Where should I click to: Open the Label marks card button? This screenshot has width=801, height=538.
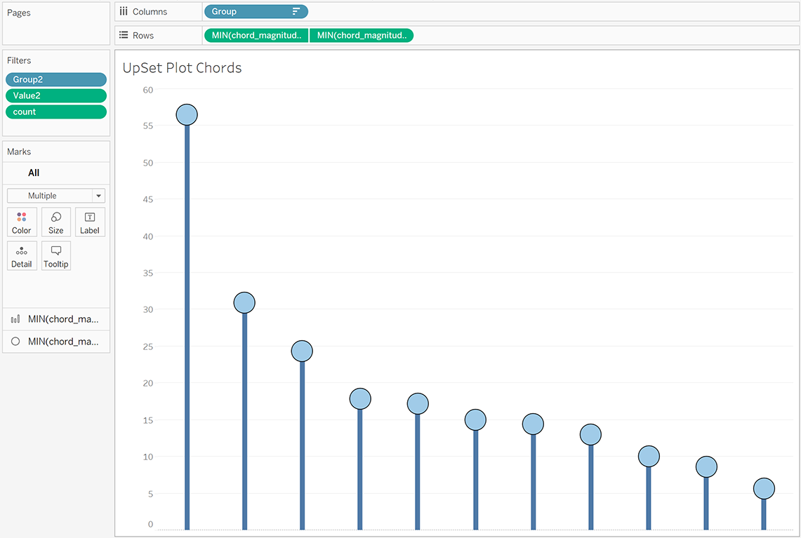coord(90,222)
